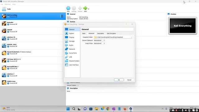Open the User Interface settings category
The height and width of the screenshot is (112, 199).
click(72, 65)
